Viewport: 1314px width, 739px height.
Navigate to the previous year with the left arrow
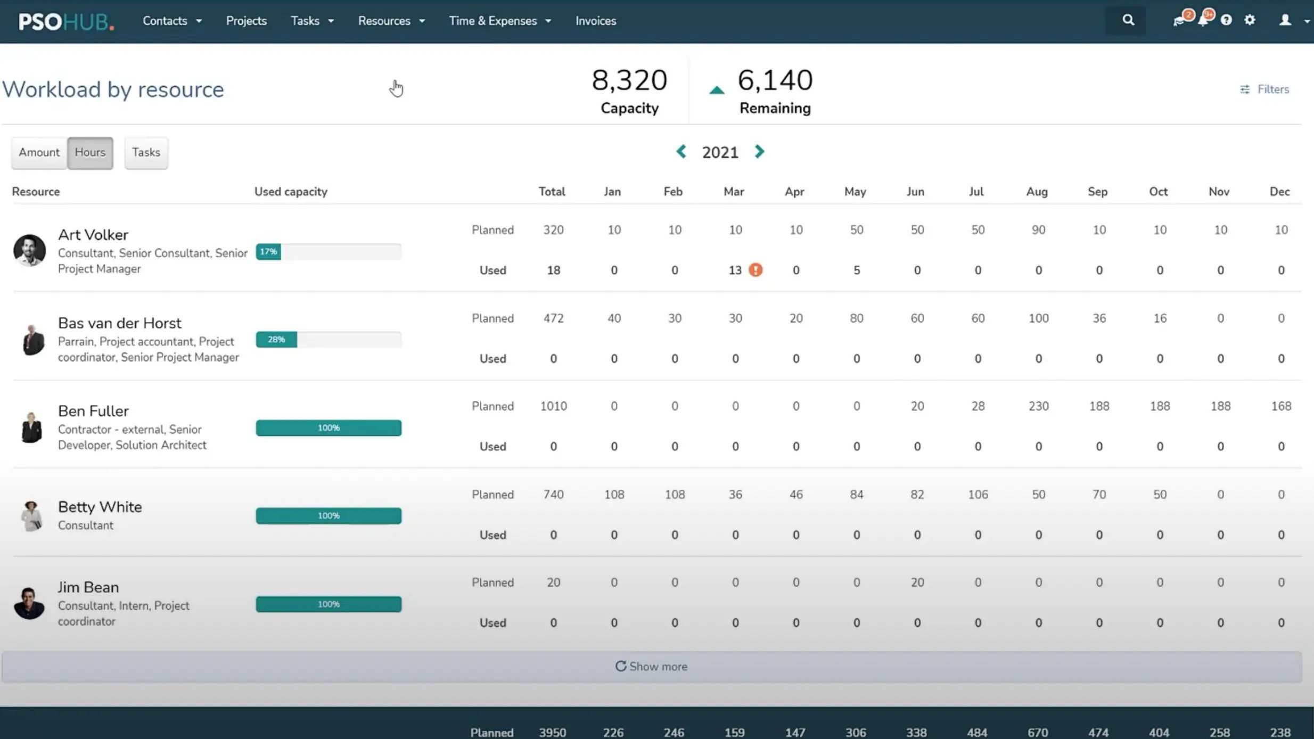coord(681,152)
